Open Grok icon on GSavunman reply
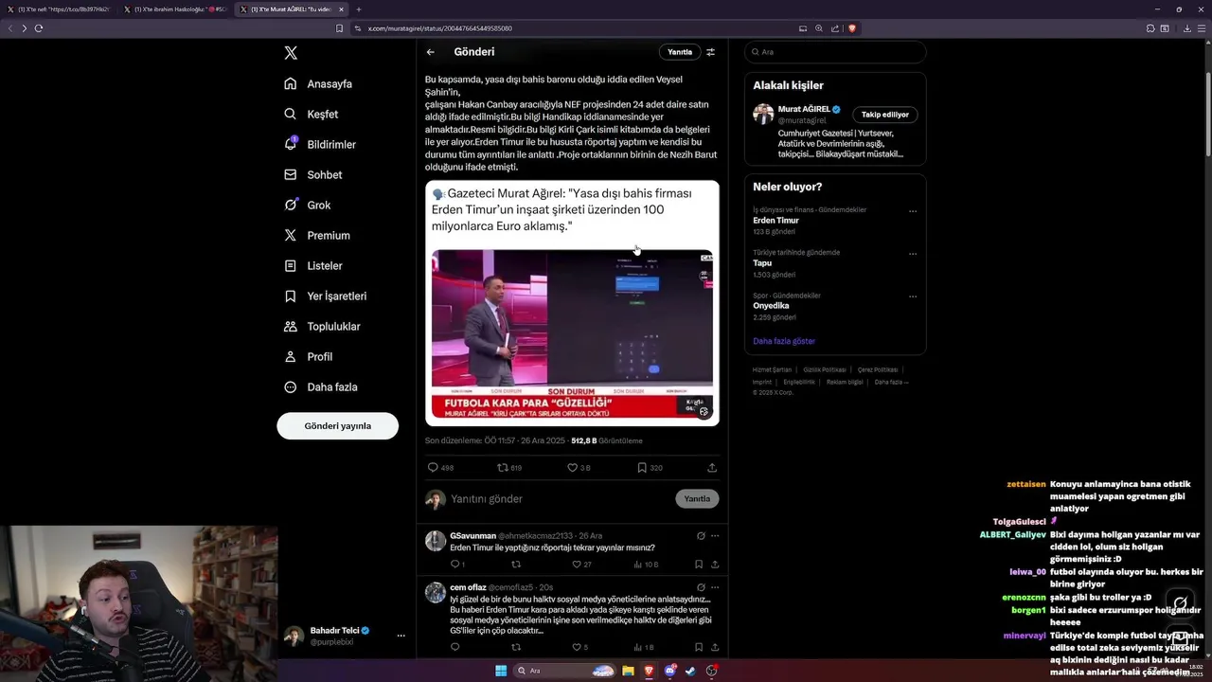This screenshot has width=1212, height=682. click(x=701, y=536)
